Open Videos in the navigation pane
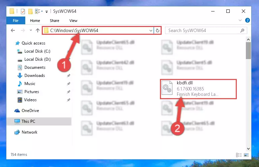This screenshot has height=167, width=259. coord(30,100)
